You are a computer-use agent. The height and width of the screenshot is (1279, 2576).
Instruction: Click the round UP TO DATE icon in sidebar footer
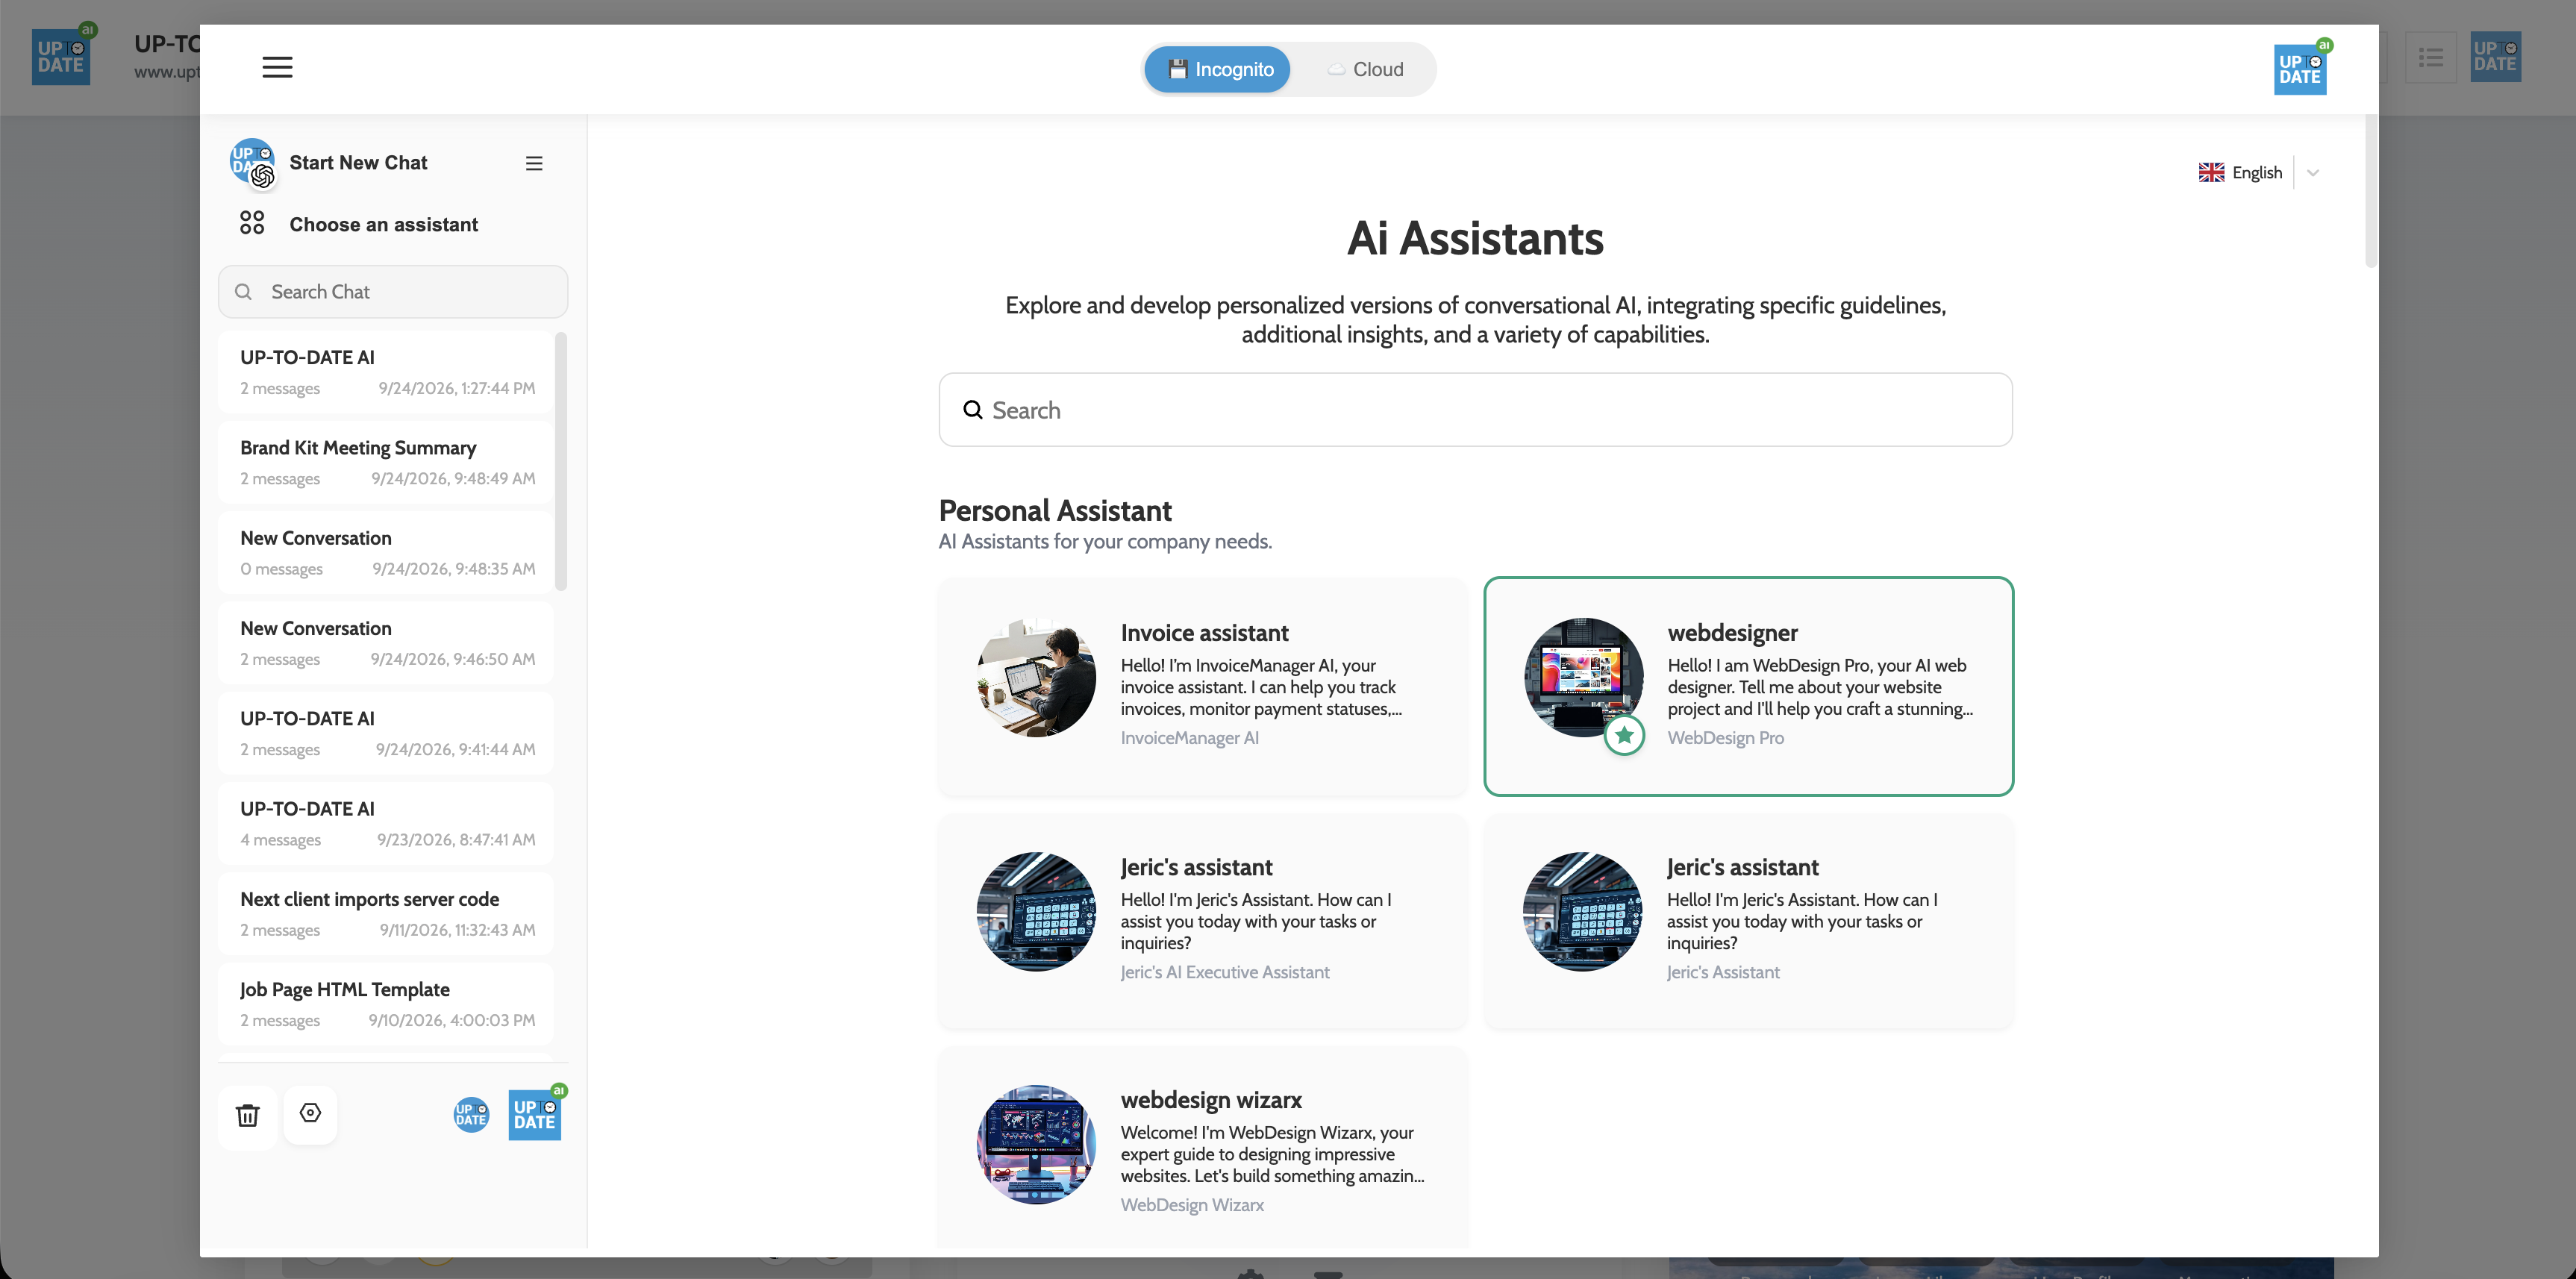471,1114
